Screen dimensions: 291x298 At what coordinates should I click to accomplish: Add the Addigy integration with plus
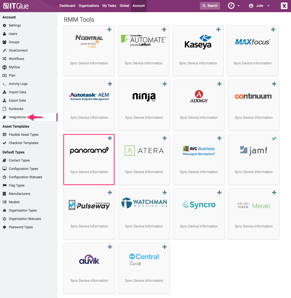click(219, 84)
